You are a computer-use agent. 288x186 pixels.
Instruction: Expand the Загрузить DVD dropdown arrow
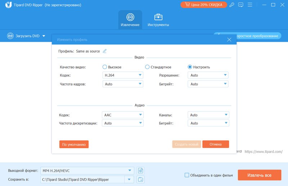click(x=44, y=36)
